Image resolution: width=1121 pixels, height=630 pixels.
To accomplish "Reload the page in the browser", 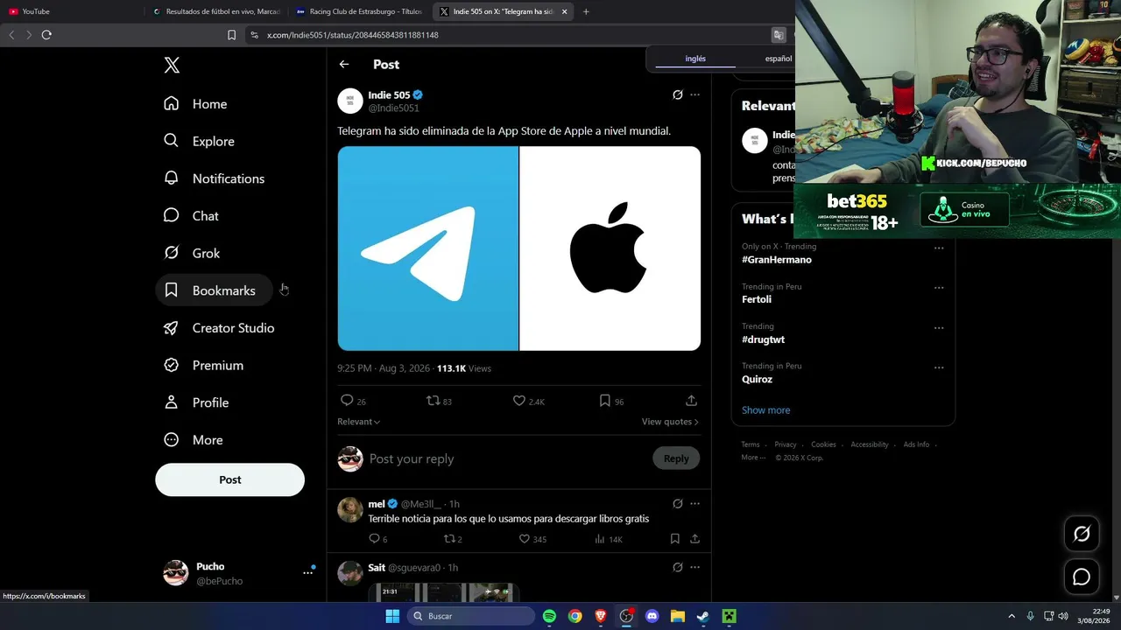I will coord(46,35).
